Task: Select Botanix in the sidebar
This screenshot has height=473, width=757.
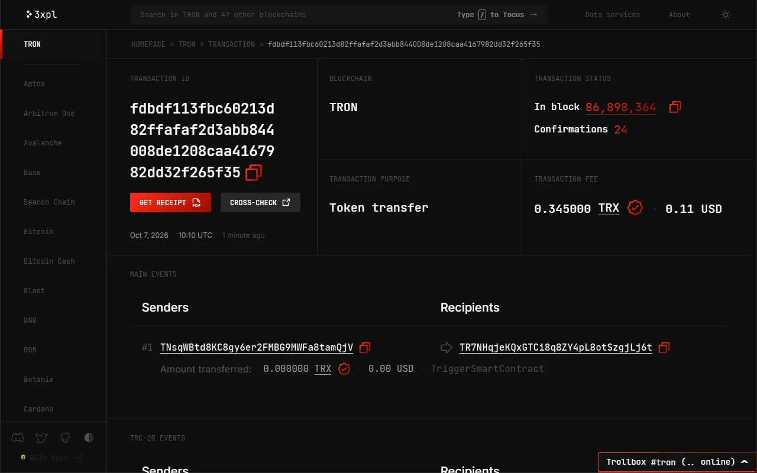Action: (38, 380)
